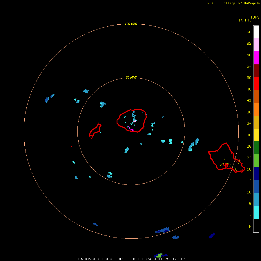Click the KHKI station identifier
Image resolution: width=261 pixels, height=261 pixels.
pos(139,259)
